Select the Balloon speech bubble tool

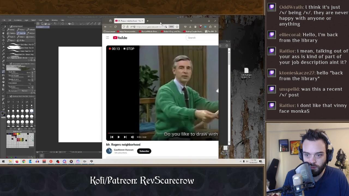pyautogui.click(x=3, y=106)
